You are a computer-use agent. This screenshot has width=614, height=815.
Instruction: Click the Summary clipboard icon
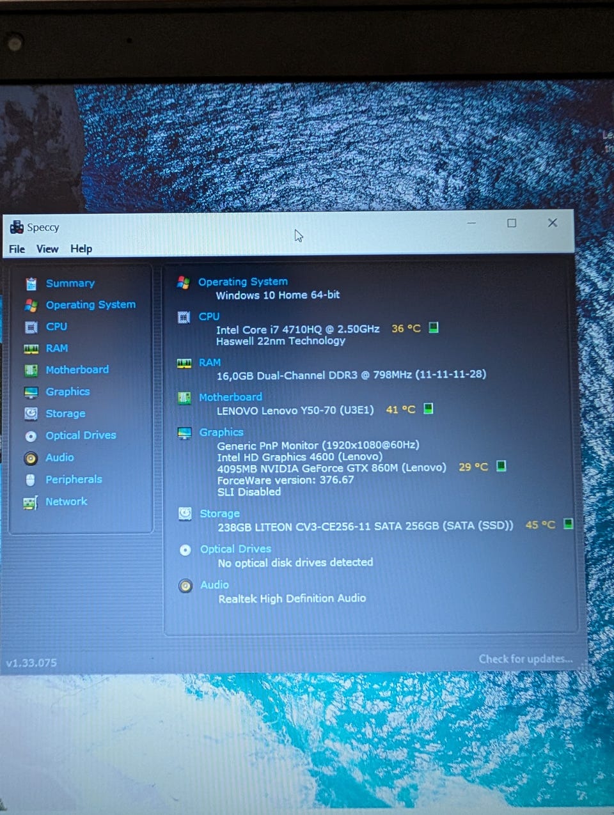click(31, 284)
